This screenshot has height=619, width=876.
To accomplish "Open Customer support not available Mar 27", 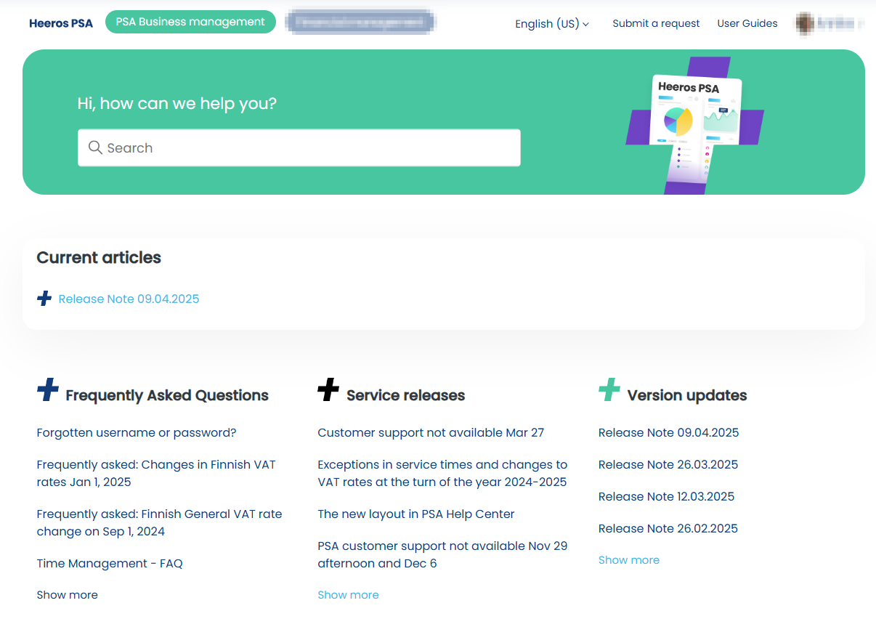I will pos(431,432).
